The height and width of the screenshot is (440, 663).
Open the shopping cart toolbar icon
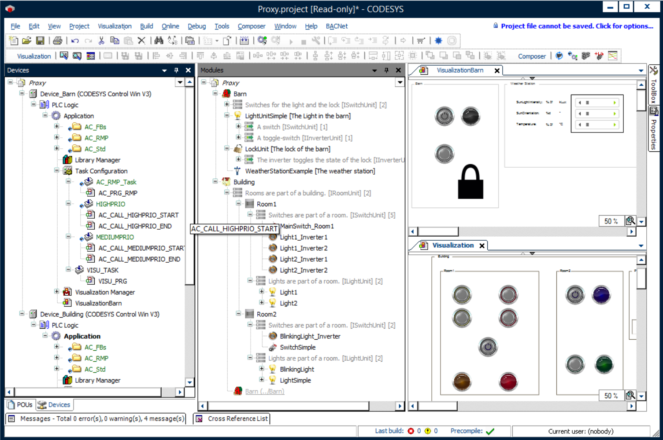421,41
